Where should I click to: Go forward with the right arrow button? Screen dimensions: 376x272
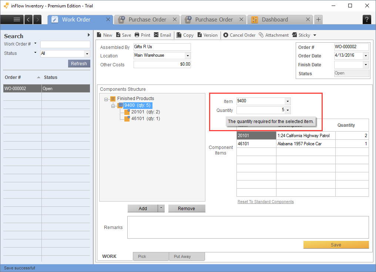point(37,19)
